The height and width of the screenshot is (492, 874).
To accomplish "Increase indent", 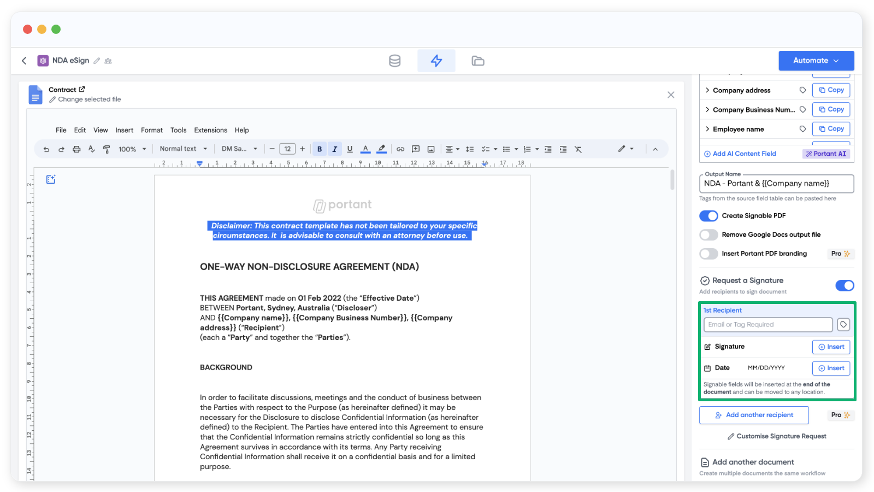I will point(563,149).
